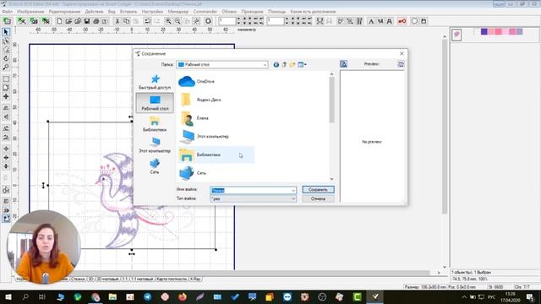
Task: Open taskbar search magnifier
Action: coord(25,296)
